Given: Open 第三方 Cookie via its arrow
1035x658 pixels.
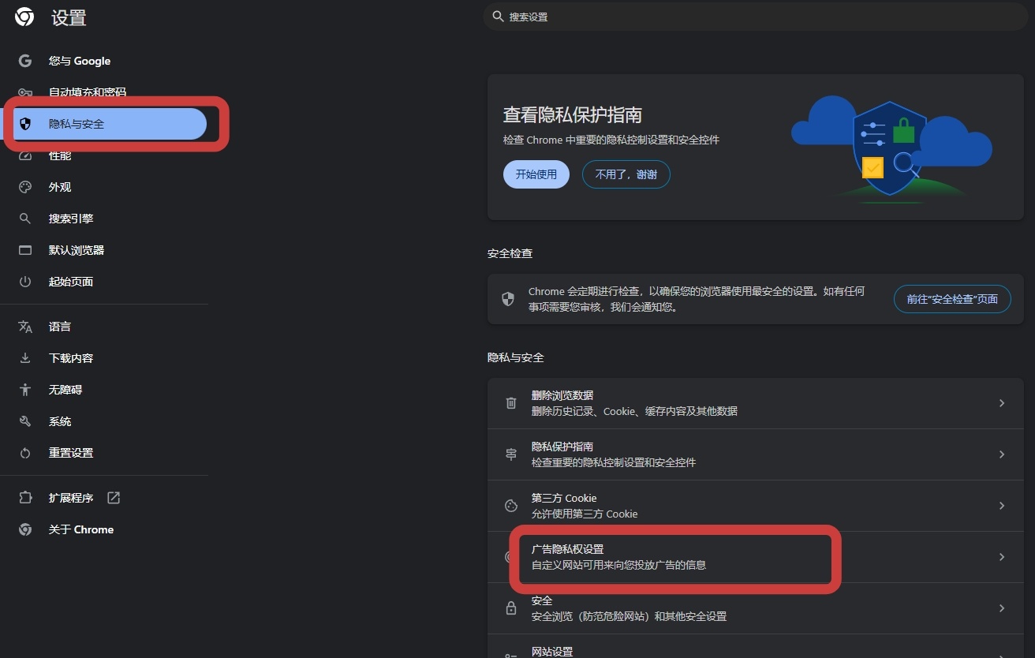Looking at the screenshot, I should [1002, 506].
